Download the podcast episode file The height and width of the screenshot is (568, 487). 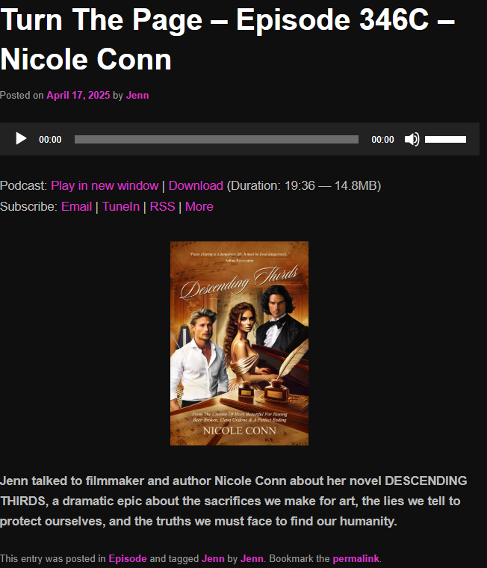tap(196, 185)
